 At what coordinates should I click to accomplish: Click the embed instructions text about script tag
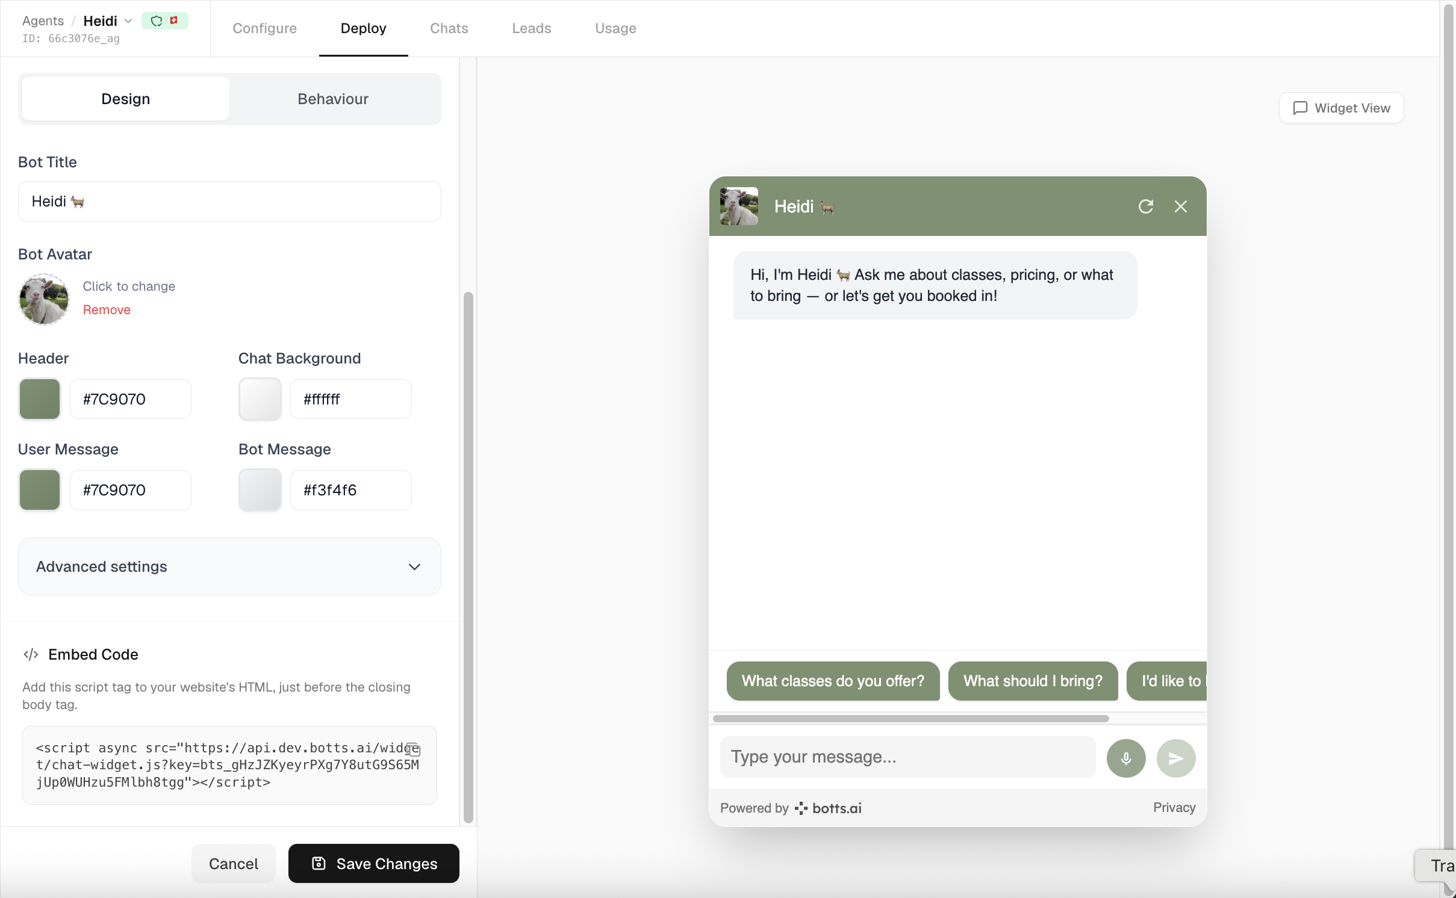pos(216,696)
